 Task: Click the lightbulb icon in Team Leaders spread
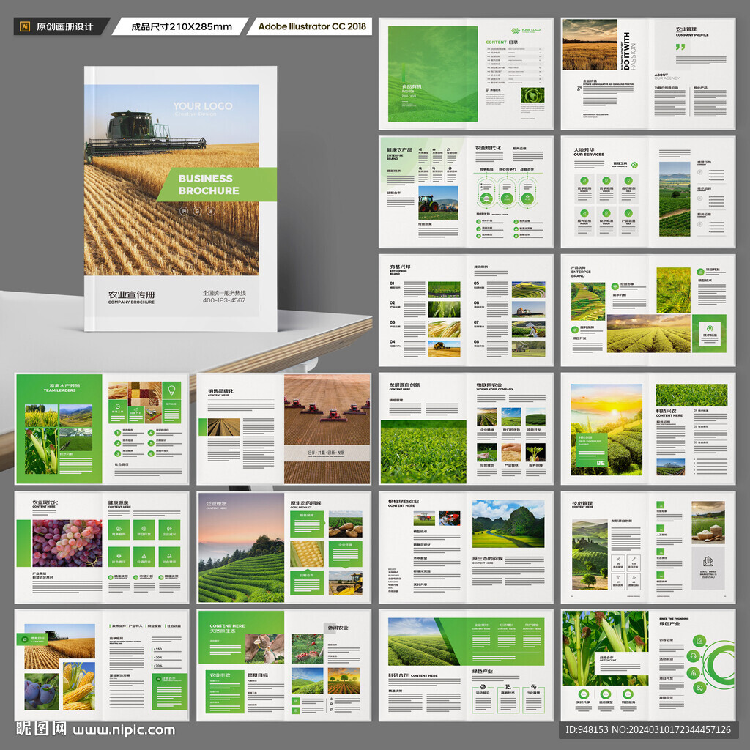(171, 390)
